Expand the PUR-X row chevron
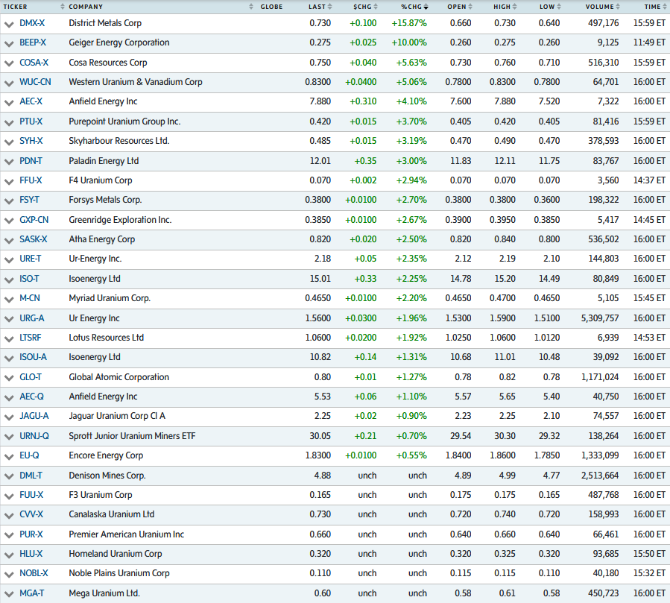 [8, 535]
